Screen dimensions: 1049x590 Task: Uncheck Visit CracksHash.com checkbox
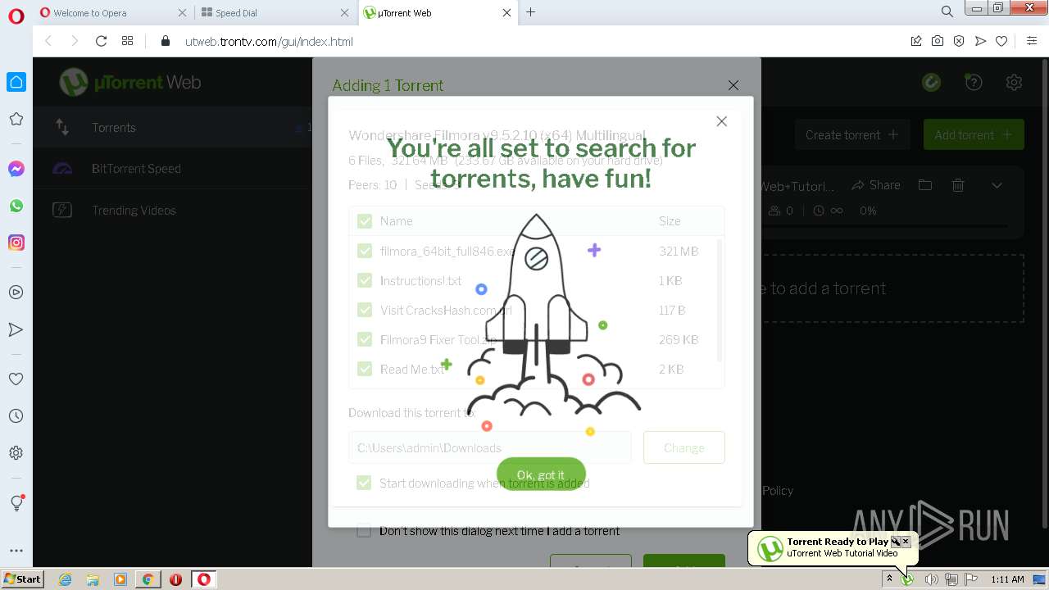tap(365, 310)
